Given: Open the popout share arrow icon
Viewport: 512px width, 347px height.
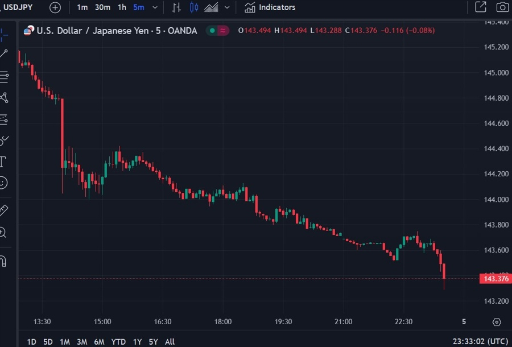Looking at the screenshot, I should point(480,7).
